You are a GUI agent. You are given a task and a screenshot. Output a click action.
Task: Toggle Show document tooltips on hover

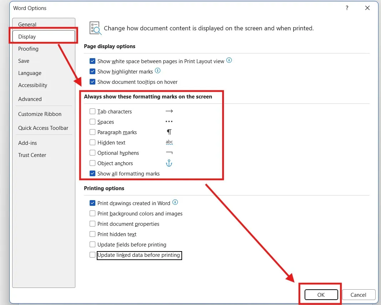(x=92, y=82)
